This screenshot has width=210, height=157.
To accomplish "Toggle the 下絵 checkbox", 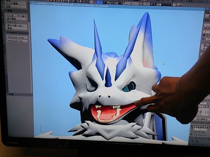I will [192, 141].
